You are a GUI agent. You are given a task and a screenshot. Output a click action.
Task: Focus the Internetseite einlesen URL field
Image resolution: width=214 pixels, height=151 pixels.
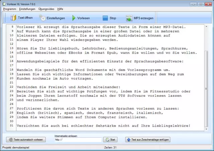[x=78, y=140]
